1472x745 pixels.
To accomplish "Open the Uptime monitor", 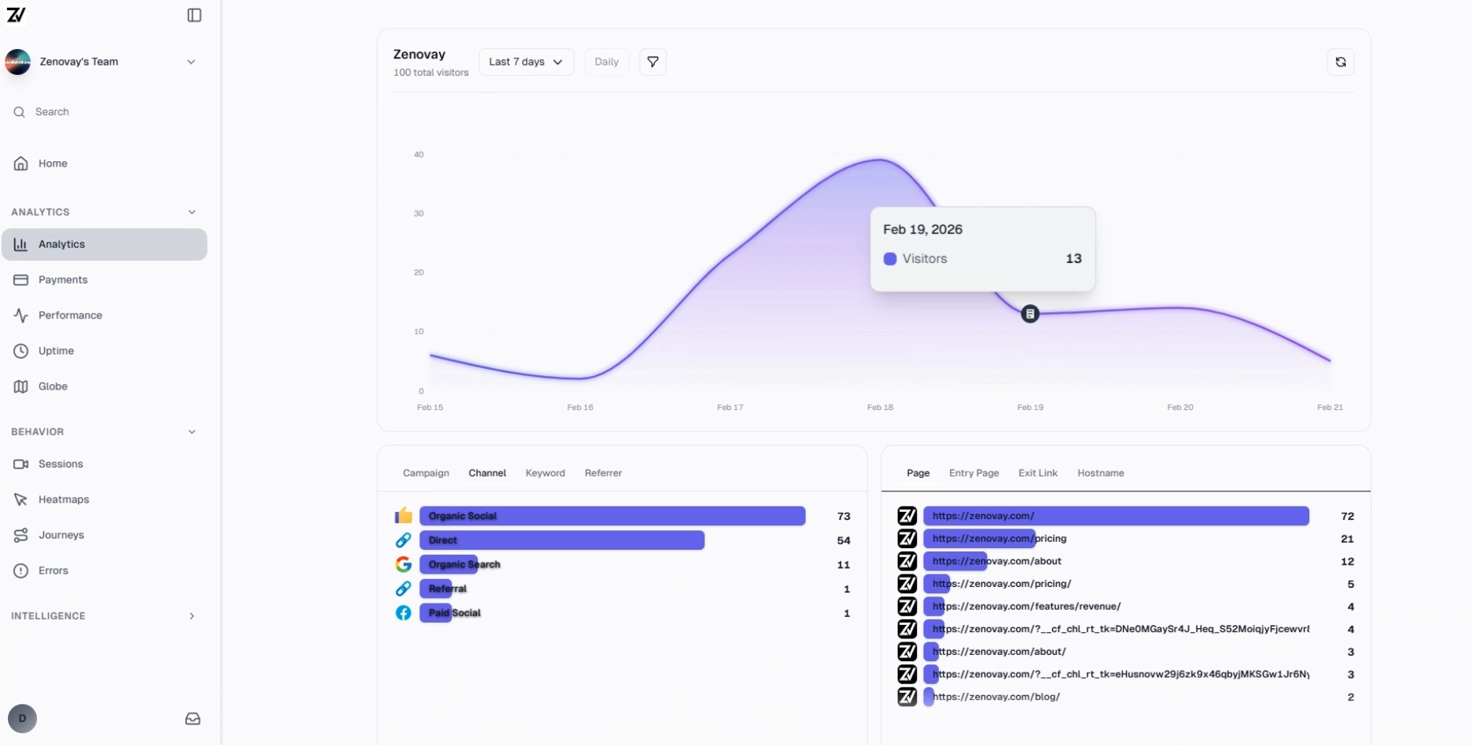I will pyautogui.click(x=56, y=351).
